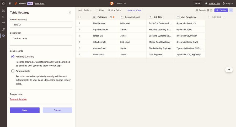Click the table Name input field
Viewport: 236px width, 127px height.
41,25
